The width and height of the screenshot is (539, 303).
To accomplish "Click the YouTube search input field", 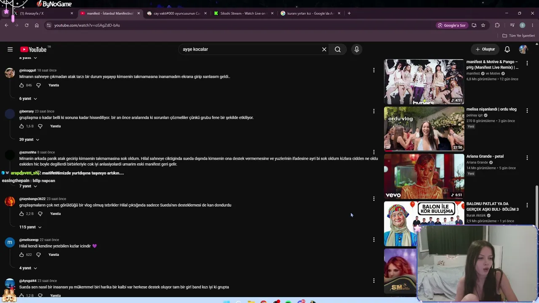I will (x=251, y=49).
